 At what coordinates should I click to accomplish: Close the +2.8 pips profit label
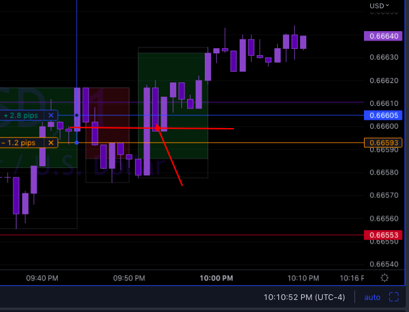pos(51,115)
